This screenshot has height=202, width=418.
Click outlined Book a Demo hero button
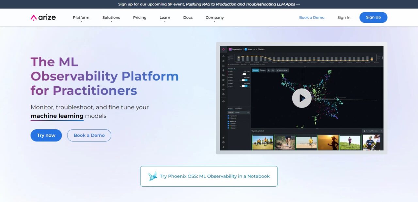point(89,135)
